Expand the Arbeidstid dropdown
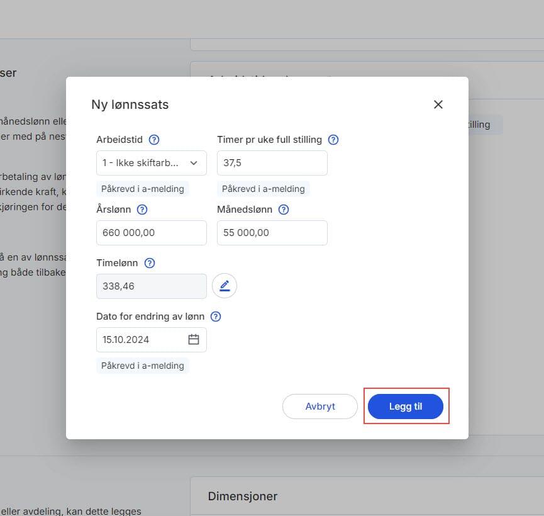544x516 pixels. 151,163
